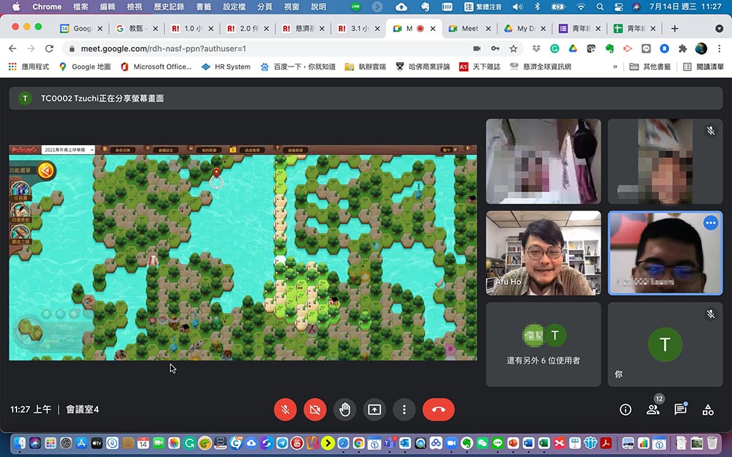Switch to the second Meet tab
Image resolution: width=732 pixels, height=457 pixels.
point(470,29)
